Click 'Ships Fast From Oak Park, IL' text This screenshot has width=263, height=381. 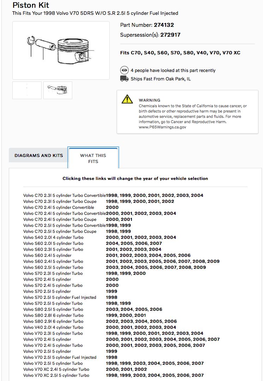click(161, 79)
